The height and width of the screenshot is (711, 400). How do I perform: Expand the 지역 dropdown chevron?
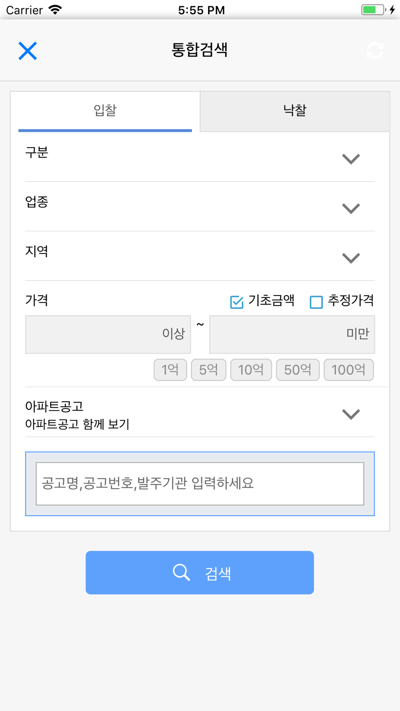point(351,258)
